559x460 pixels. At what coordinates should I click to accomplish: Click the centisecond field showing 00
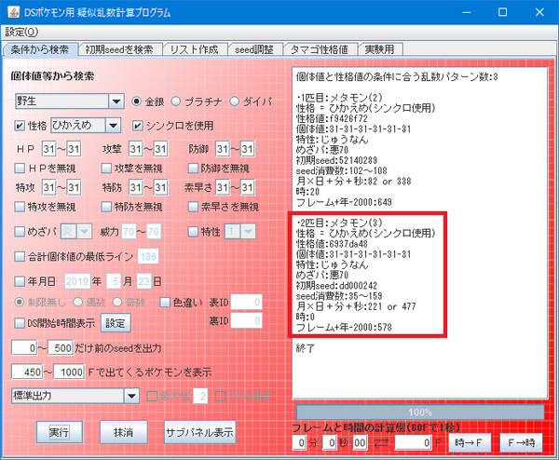pyautogui.click(x=360, y=443)
